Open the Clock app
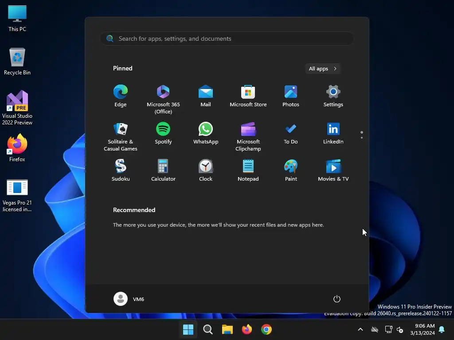This screenshot has width=454, height=340. pos(206,170)
